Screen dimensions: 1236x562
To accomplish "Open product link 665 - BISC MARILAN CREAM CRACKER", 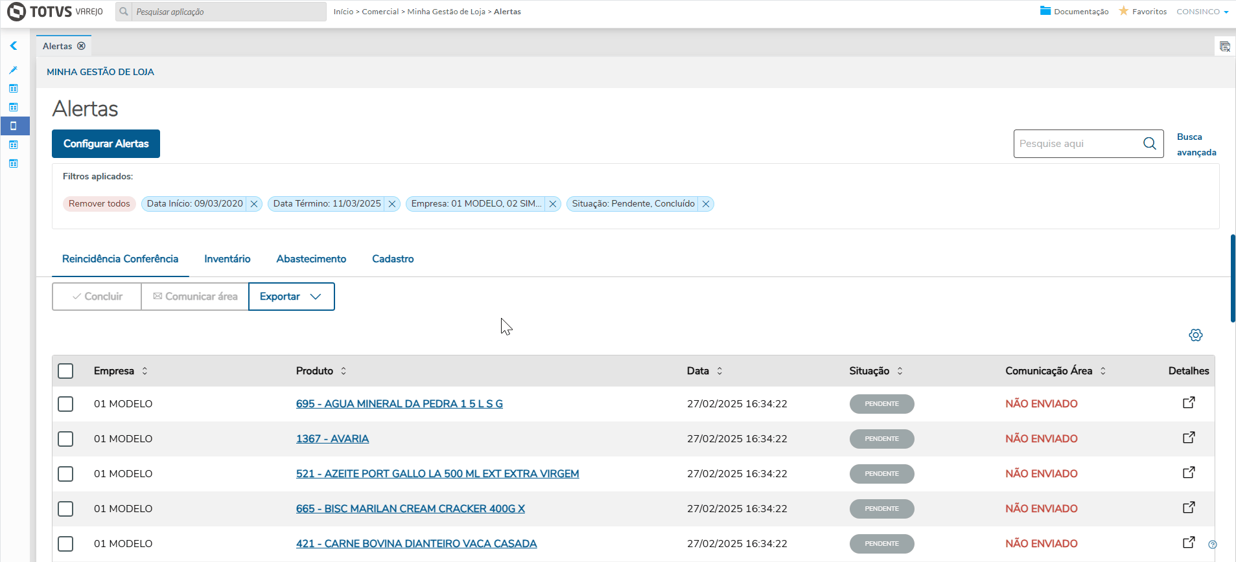I will click(410, 509).
